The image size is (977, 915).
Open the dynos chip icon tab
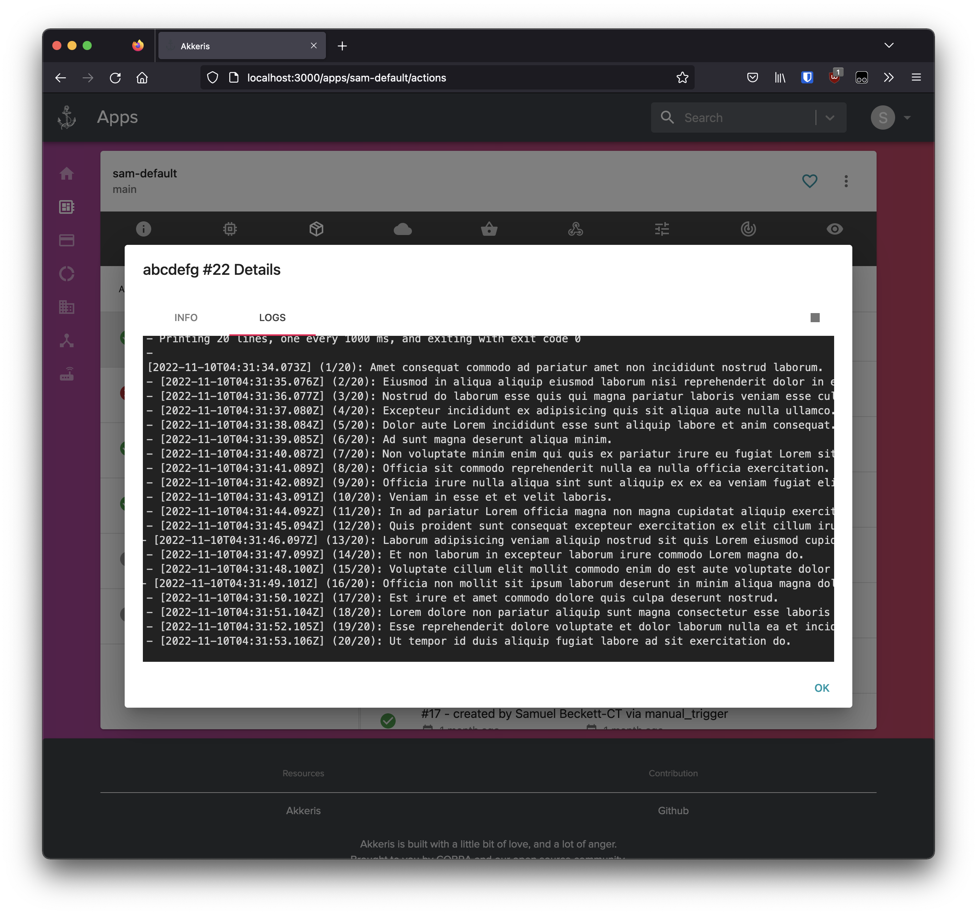point(230,229)
